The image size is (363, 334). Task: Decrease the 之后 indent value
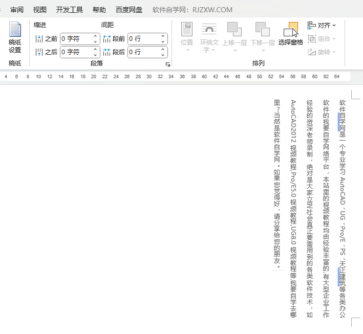[x=95, y=55]
